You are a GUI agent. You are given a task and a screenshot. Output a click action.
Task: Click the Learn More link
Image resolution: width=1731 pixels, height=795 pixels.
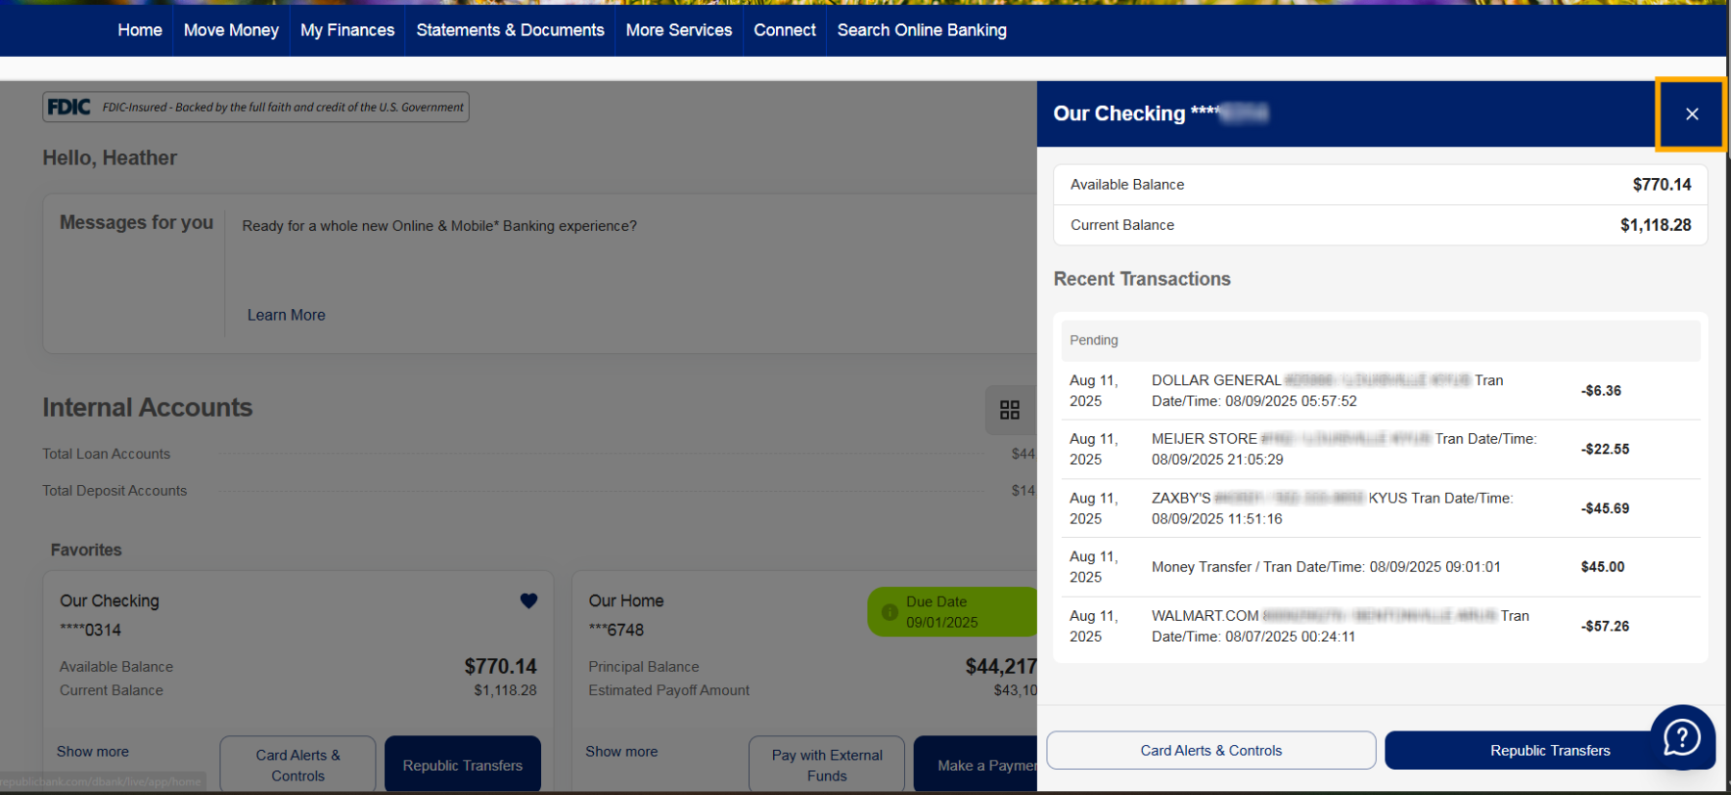point(286,315)
